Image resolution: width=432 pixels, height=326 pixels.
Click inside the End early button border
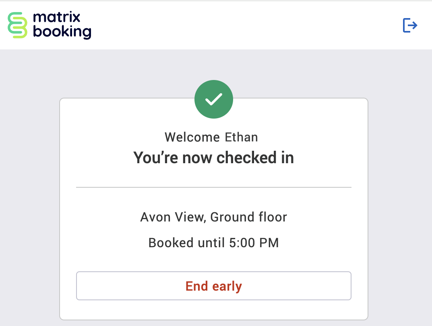pyautogui.click(x=214, y=286)
